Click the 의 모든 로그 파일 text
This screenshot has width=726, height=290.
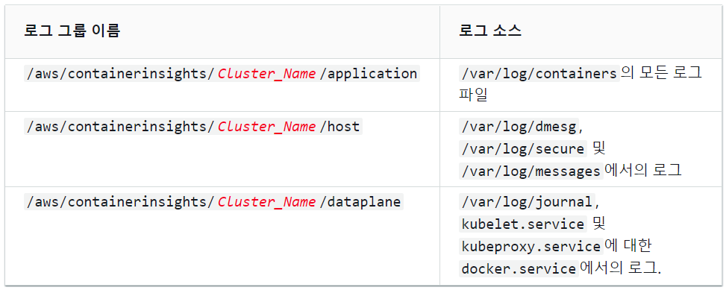581,84
